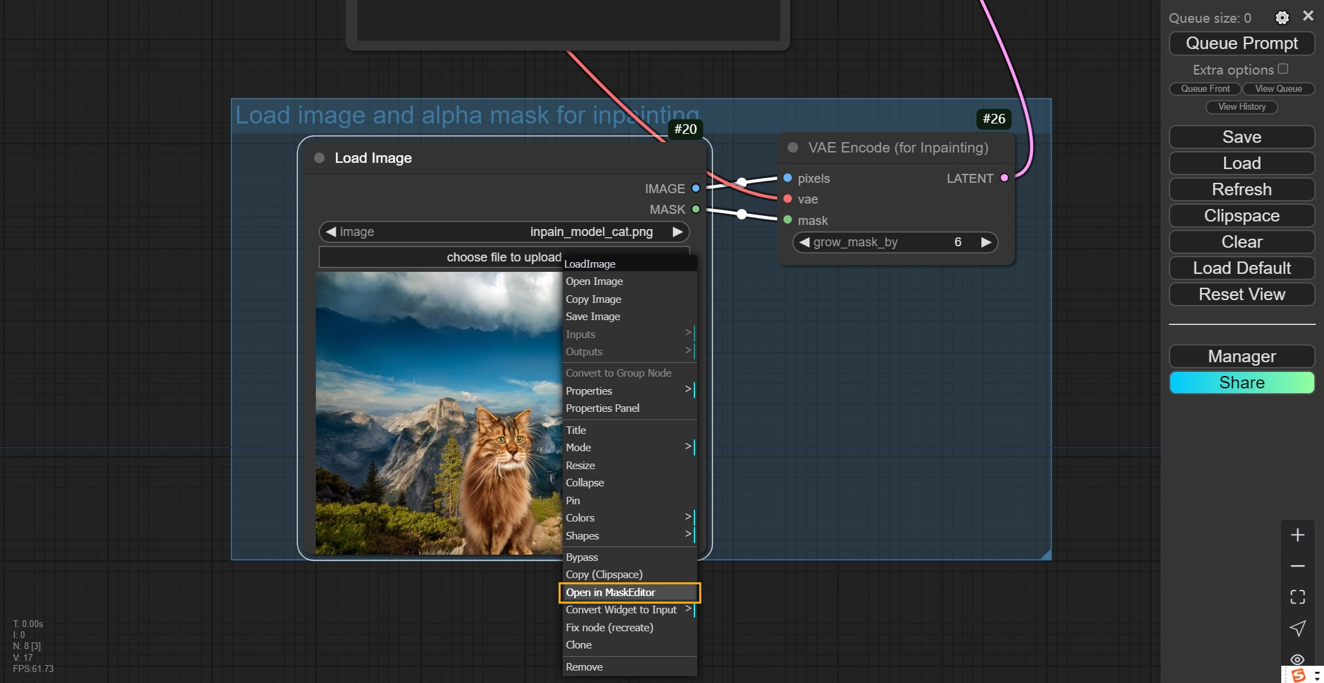Close the queue menu panel
The image size is (1324, 683).
(1307, 16)
